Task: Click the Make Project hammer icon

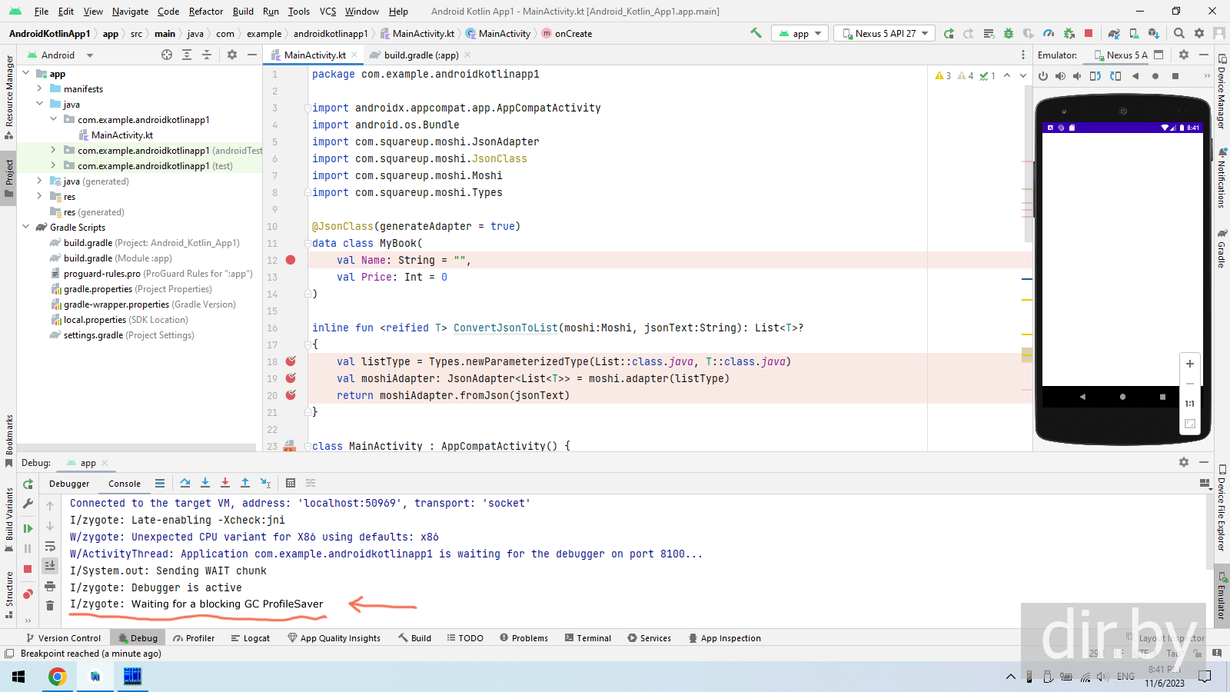Action: tap(756, 33)
